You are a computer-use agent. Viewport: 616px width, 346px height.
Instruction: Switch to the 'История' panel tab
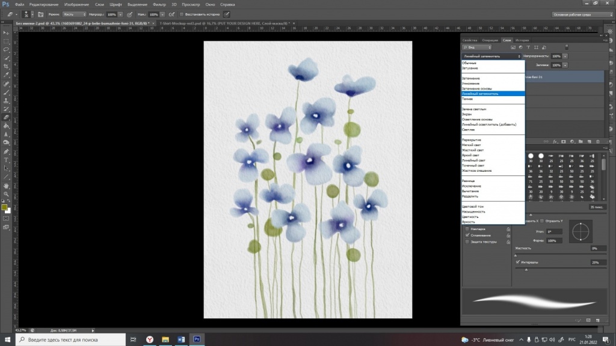[522, 40]
